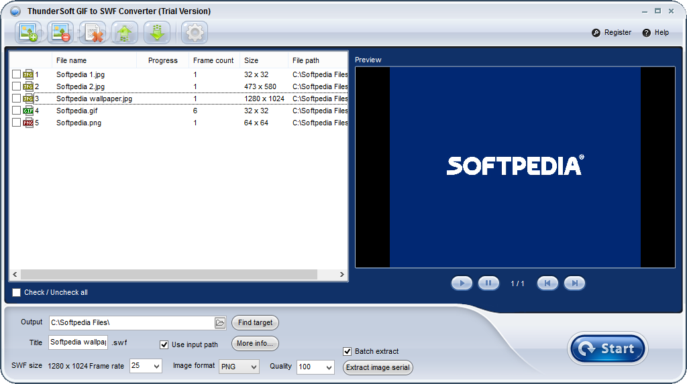The image size is (687, 384).
Task: Click the ThunderSoft app icon in title bar
Action: tap(15, 11)
